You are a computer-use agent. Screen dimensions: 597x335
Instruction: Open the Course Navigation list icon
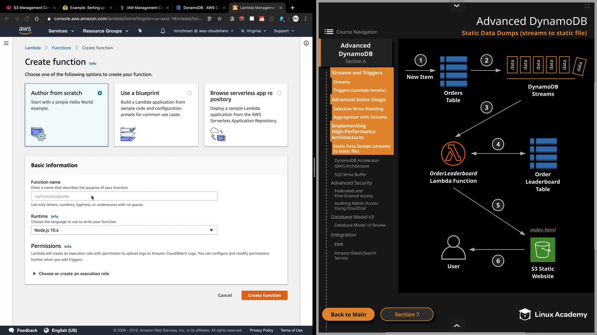[329, 32]
